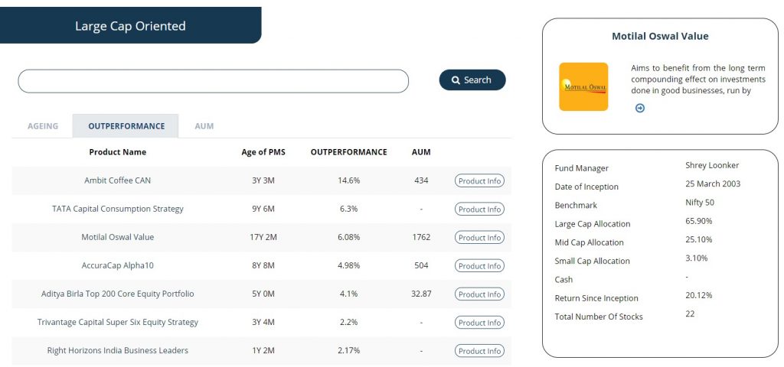The width and height of the screenshot is (784, 367).
Task: Click the Nifty 50 benchmark value
Action: tap(700, 202)
